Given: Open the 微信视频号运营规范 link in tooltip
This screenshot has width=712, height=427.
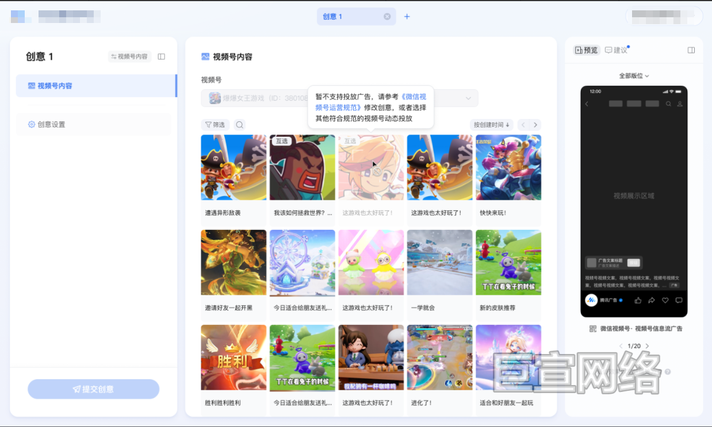Looking at the screenshot, I should [x=371, y=102].
